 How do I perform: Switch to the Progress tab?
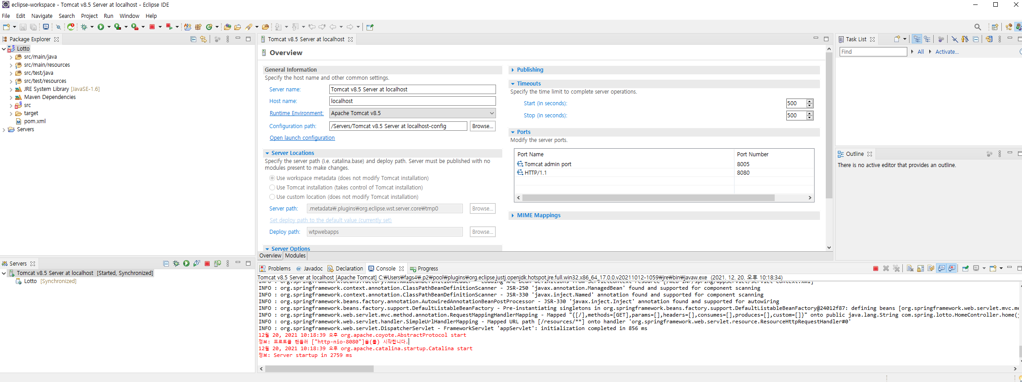coord(424,269)
